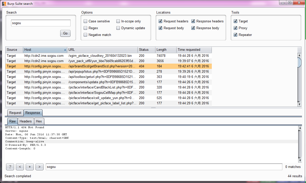Click response pane scroll down arrow
Image resolution: width=306 pixels, height=183 pixels.
click(300, 160)
